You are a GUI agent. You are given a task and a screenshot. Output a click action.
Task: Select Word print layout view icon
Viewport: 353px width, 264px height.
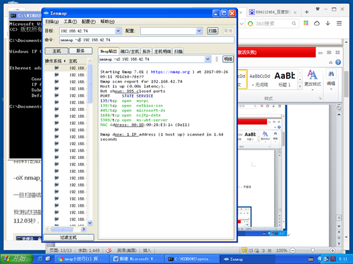coord(244,251)
